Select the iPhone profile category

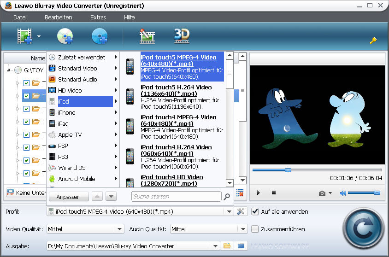coord(83,112)
